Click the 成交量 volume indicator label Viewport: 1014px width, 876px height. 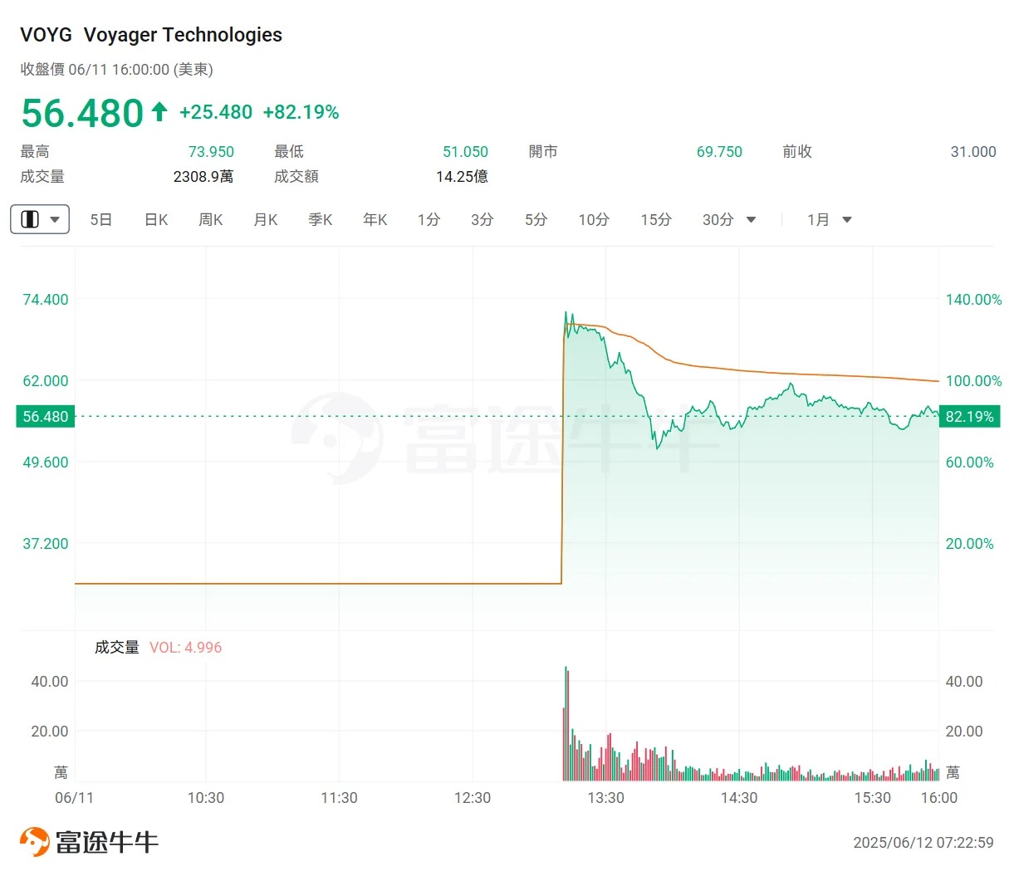pyautogui.click(x=116, y=648)
